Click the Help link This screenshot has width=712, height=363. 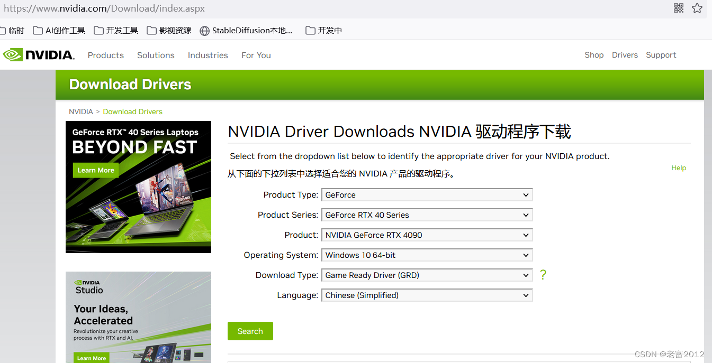(x=679, y=167)
